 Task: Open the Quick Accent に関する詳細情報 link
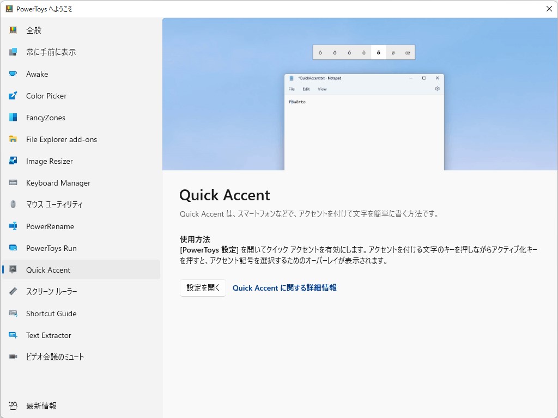[x=284, y=288]
